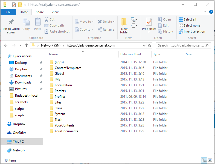The height and width of the screenshot is (164, 215).
Task: Click the Edit ribbon button
Action: point(163,25)
